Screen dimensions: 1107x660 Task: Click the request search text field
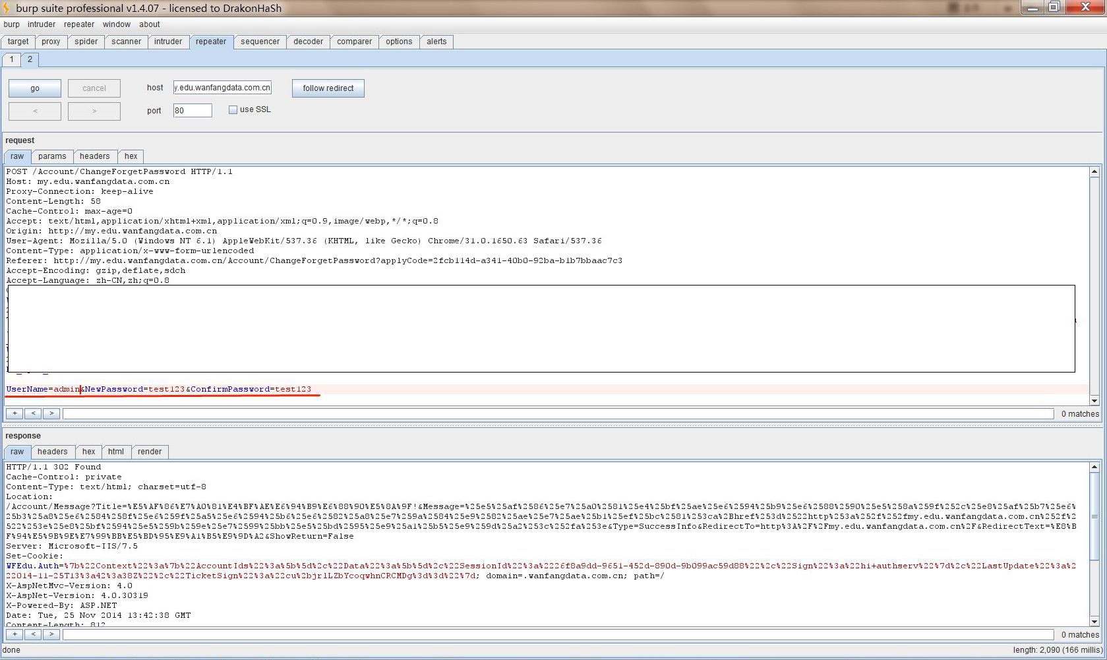(x=558, y=413)
